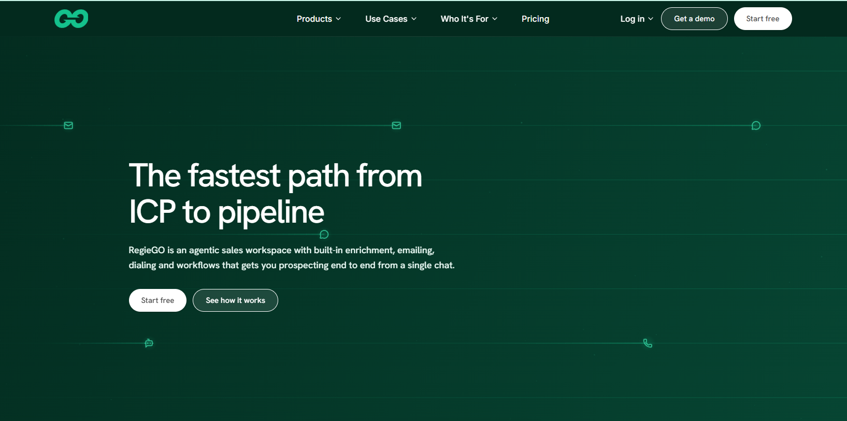Click the phone handset icon

[x=648, y=343]
